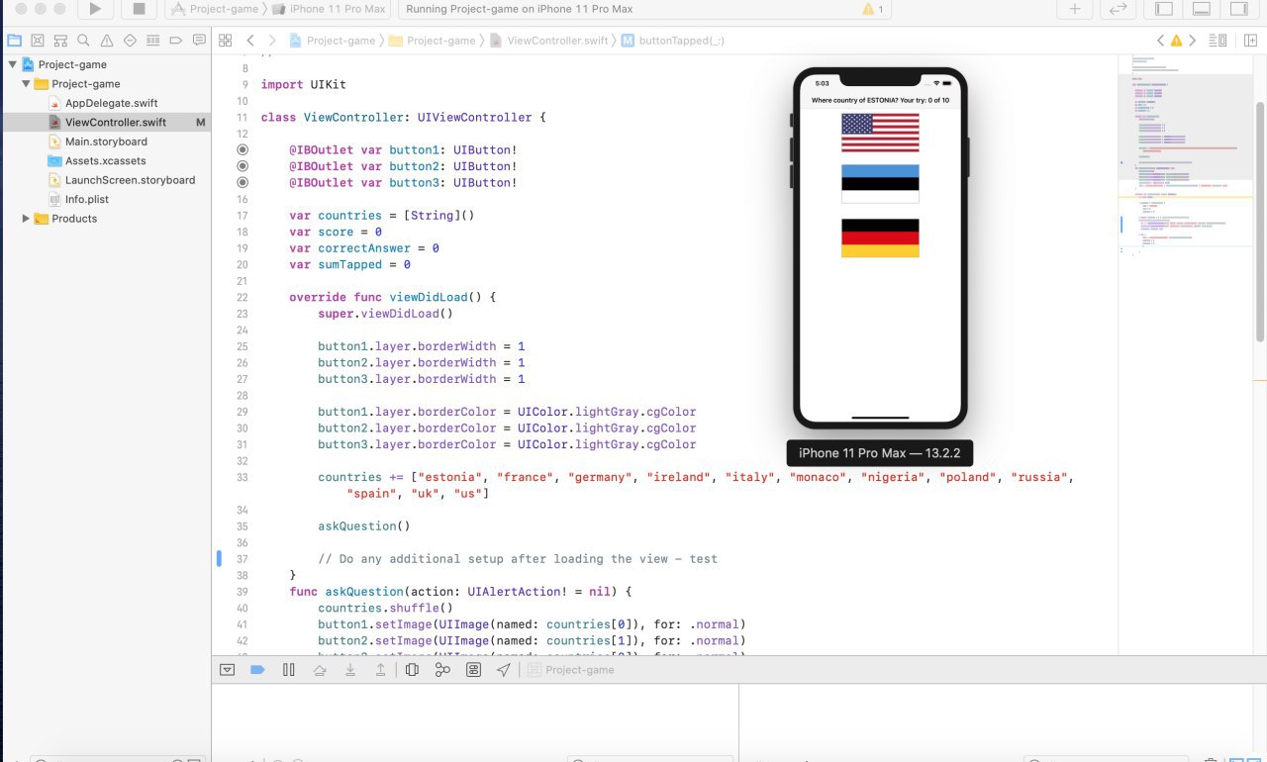Open Info.plist file
The width and height of the screenshot is (1267, 762).
click(x=86, y=199)
